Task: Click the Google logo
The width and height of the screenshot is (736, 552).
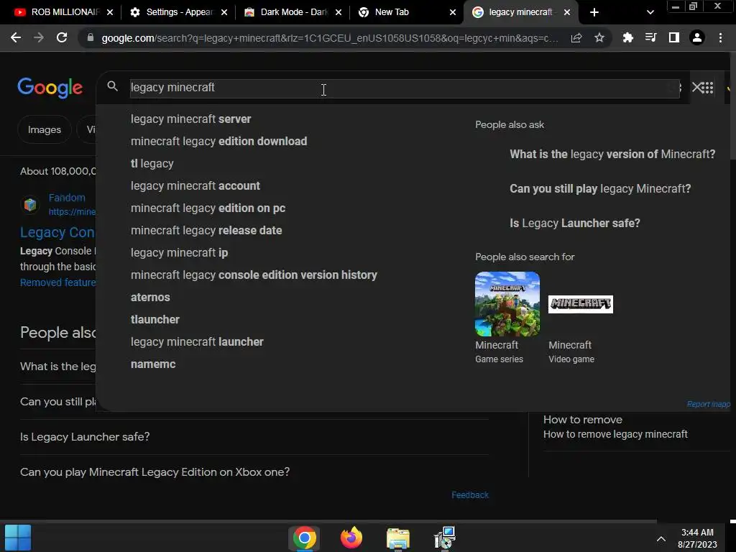Action: (x=50, y=88)
